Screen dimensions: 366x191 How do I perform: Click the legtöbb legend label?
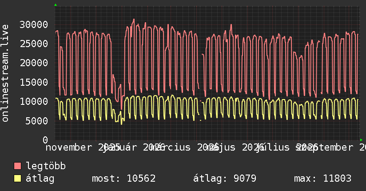tap(46, 166)
